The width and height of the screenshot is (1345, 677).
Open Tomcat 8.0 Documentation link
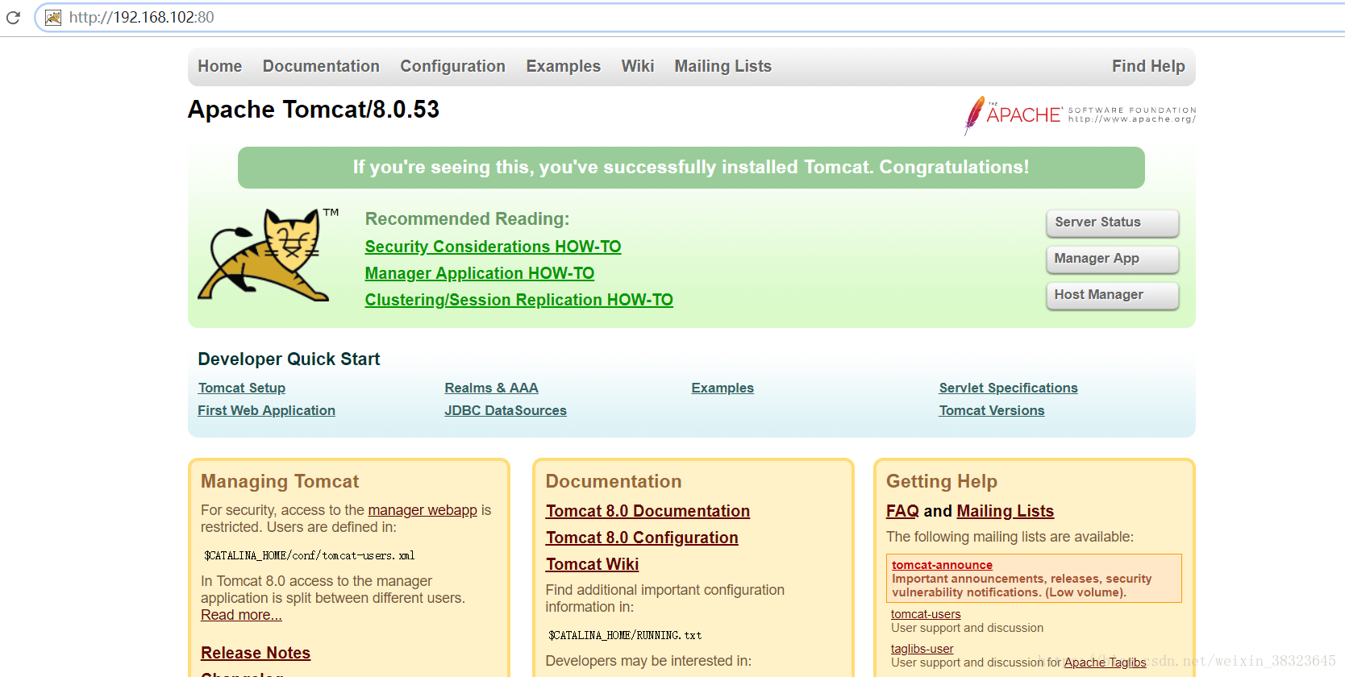pyautogui.click(x=648, y=511)
